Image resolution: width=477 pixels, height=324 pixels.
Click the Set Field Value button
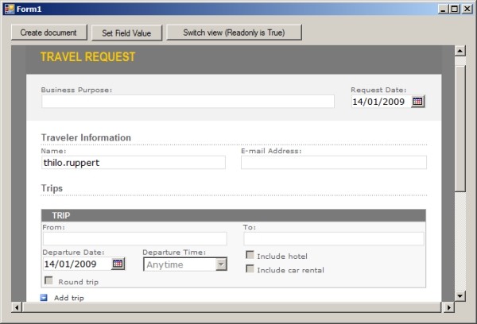click(x=126, y=33)
